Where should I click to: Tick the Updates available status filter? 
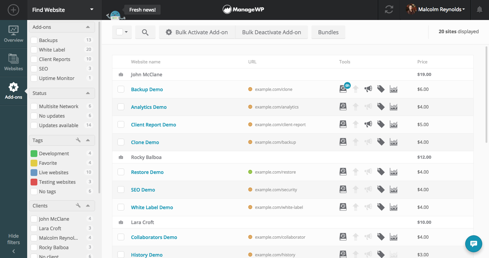(34, 125)
